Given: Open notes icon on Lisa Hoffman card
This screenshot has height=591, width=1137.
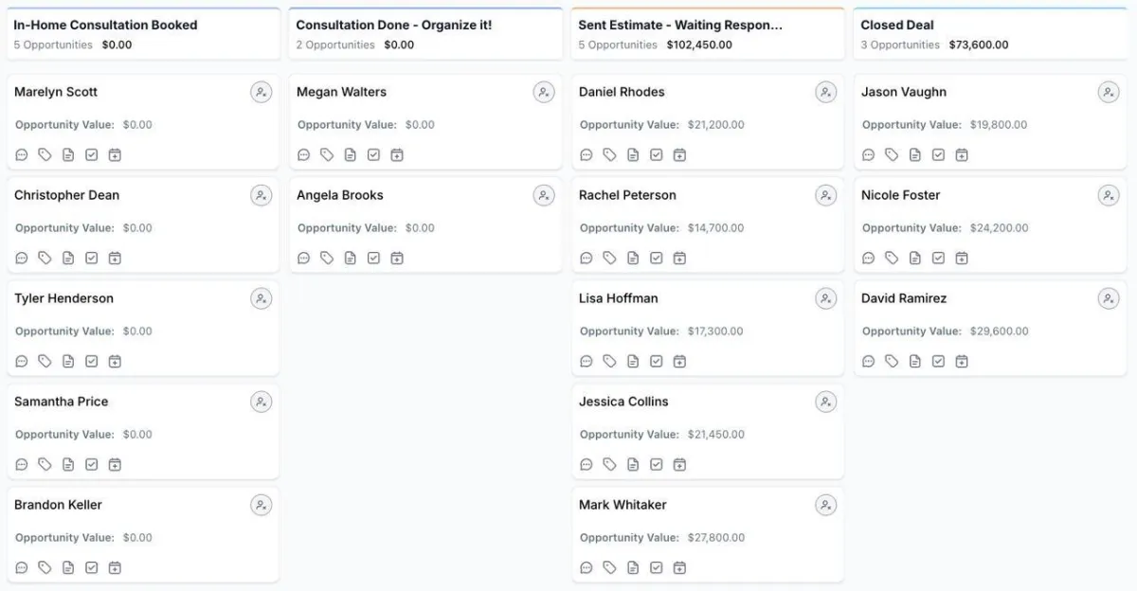Looking at the screenshot, I should coord(633,361).
